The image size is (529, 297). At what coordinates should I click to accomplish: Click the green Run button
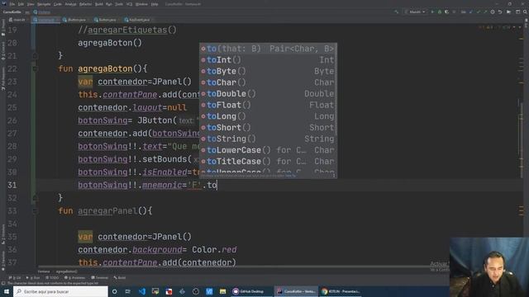pyautogui.click(x=432, y=12)
